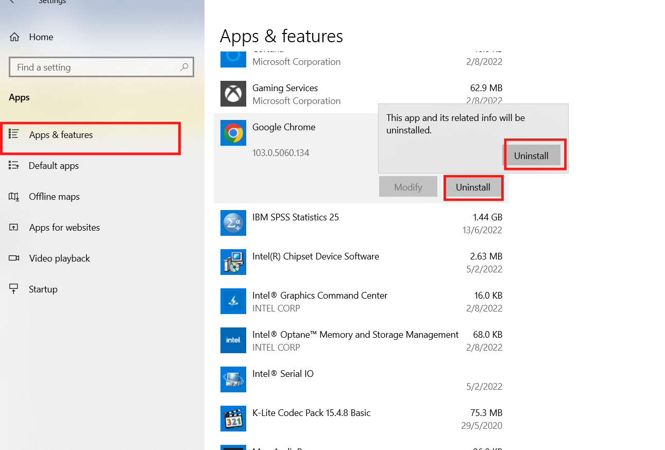Click Uninstall button beside Modify

[473, 187]
